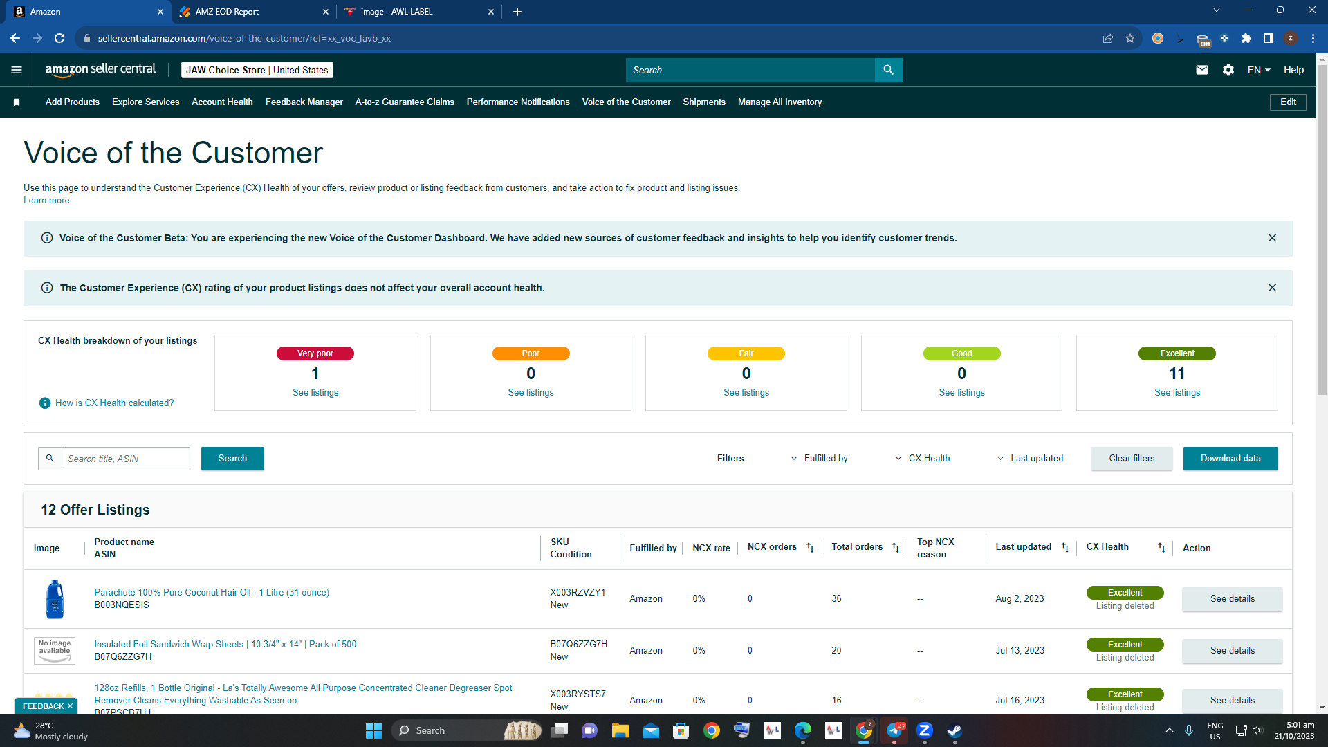
Task: Open Performance Notifications
Action: coord(518,102)
